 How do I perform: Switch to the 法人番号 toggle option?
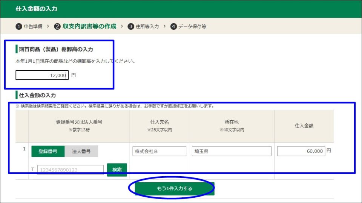tap(81, 151)
